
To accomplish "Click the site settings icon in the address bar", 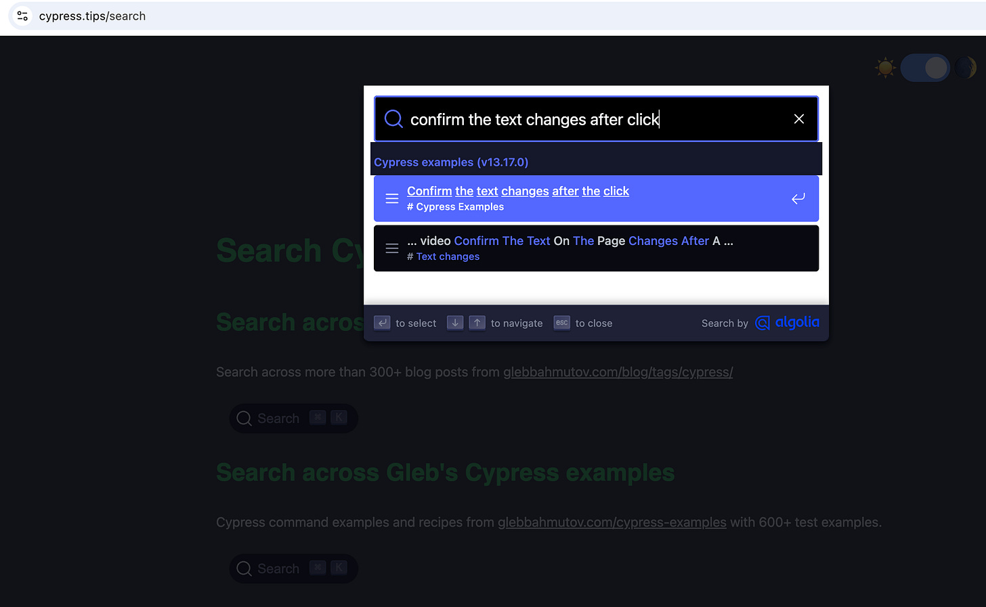I will [x=21, y=16].
